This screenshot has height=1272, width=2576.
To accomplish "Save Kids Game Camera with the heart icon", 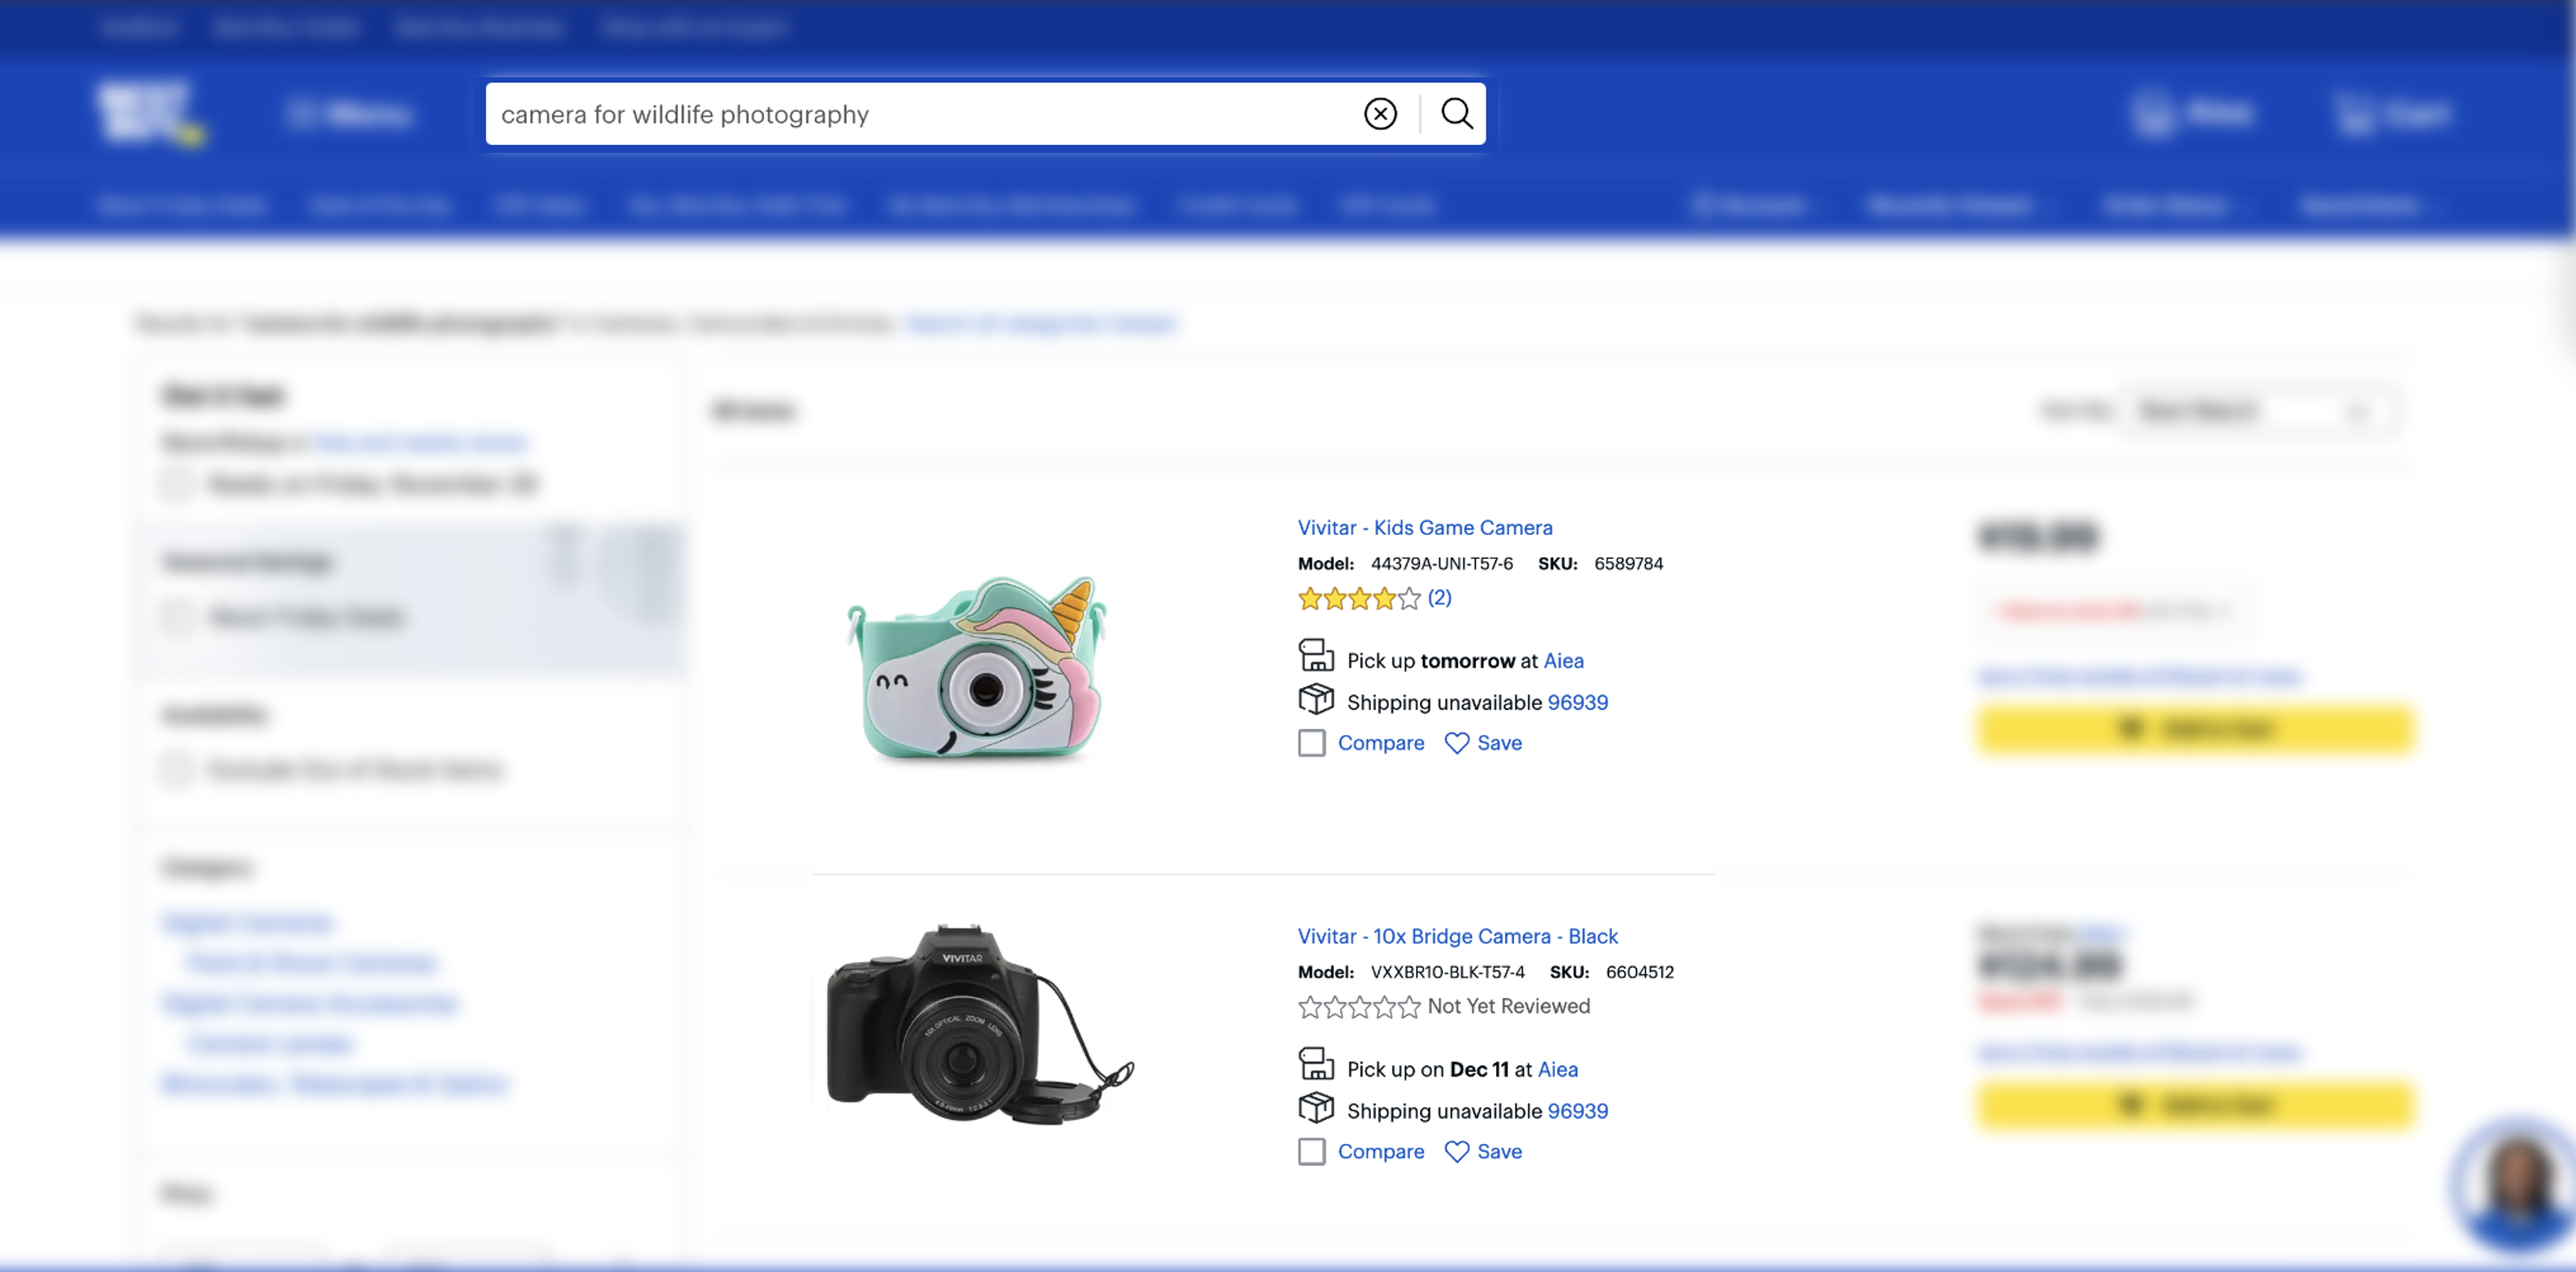I will (x=1456, y=743).
